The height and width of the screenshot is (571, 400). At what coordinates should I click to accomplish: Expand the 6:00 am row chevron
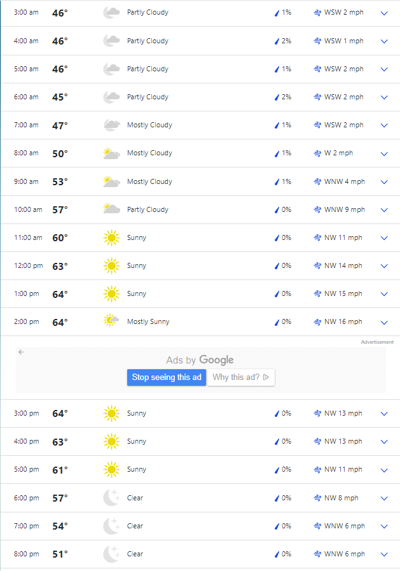click(x=384, y=97)
